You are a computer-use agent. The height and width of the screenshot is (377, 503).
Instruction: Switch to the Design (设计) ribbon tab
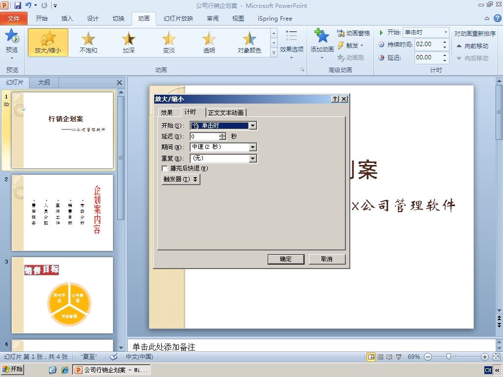[x=93, y=19]
